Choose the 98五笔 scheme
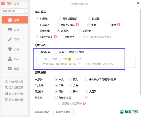The image size is (141, 117). tap(81, 31)
